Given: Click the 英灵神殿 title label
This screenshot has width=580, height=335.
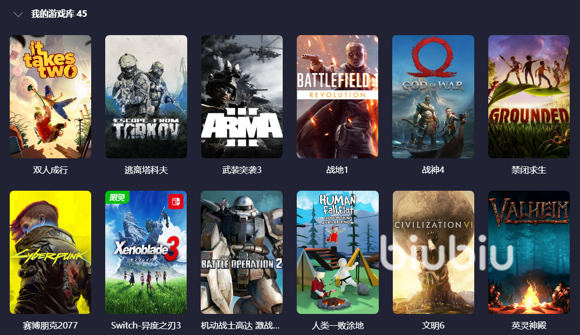Looking at the screenshot, I should click(x=529, y=325).
